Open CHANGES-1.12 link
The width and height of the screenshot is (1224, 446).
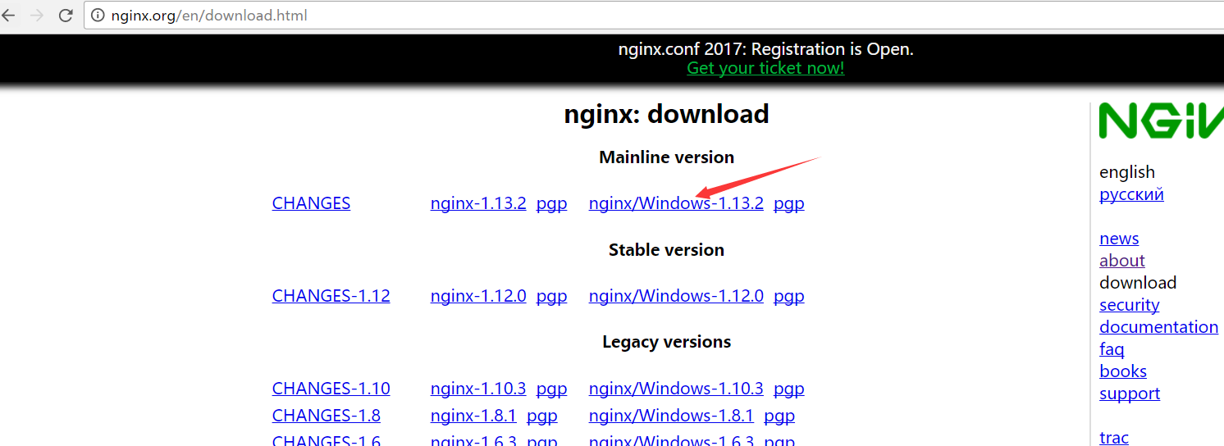pyautogui.click(x=331, y=296)
